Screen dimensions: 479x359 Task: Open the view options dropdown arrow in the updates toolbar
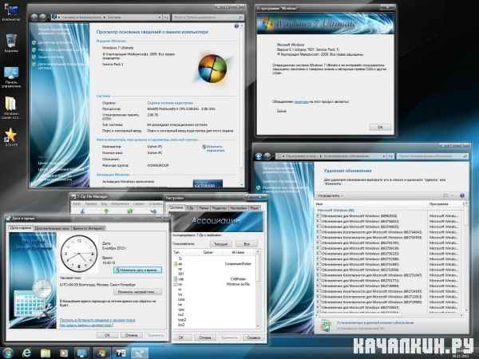point(453,195)
